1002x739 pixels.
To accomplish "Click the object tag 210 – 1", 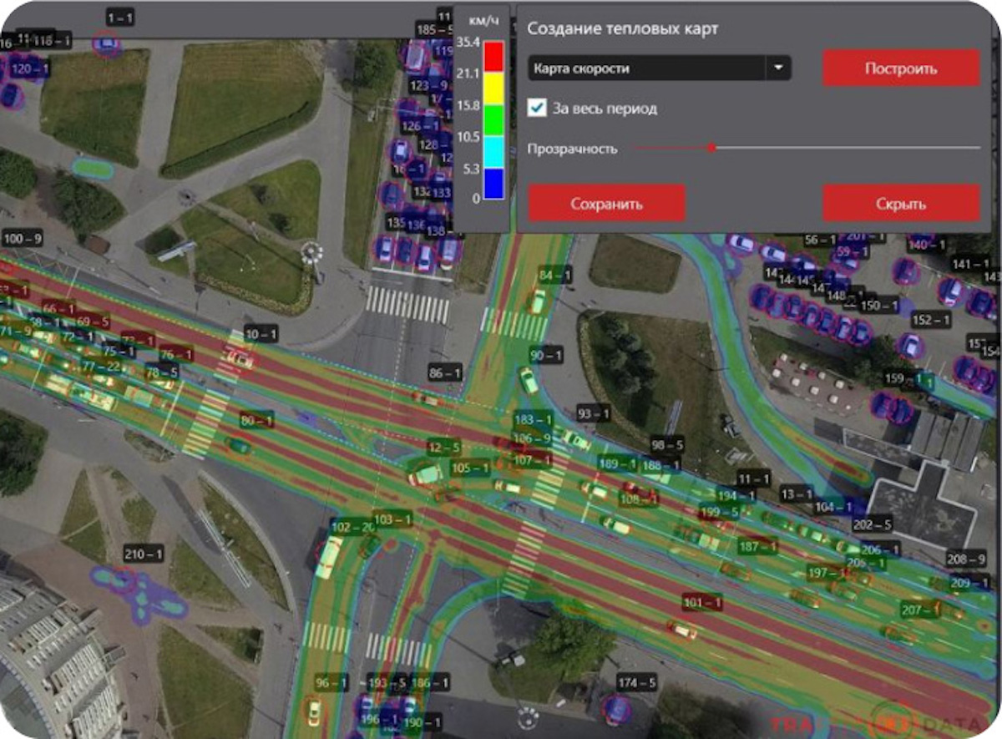I will (143, 554).
